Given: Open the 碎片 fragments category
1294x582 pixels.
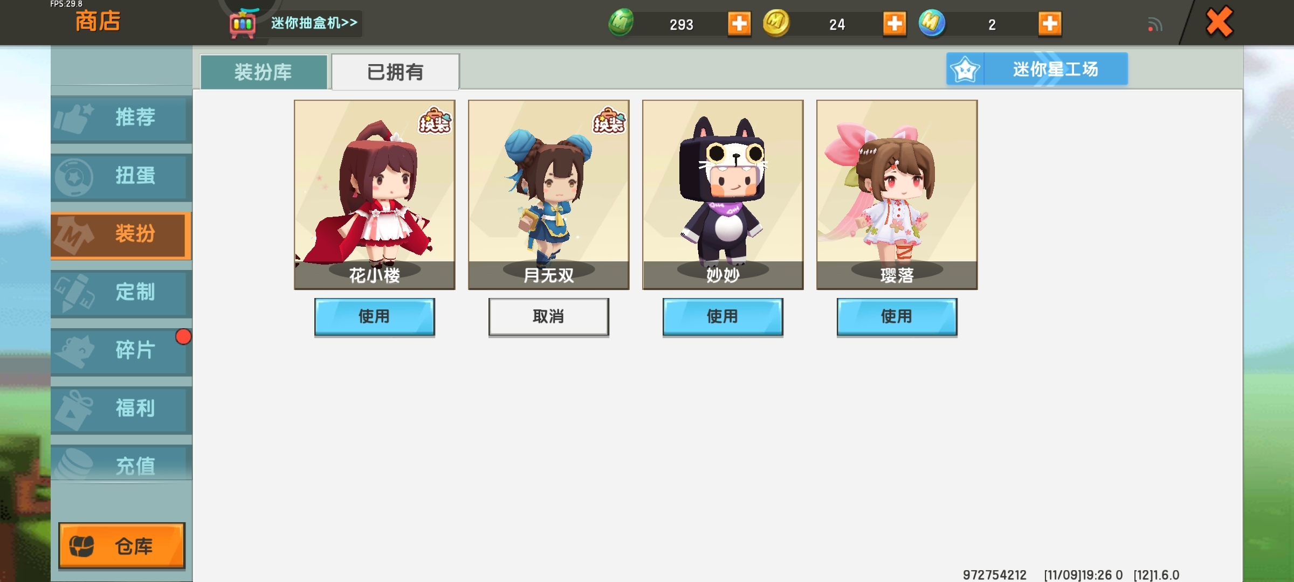Looking at the screenshot, I should point(121,351).
